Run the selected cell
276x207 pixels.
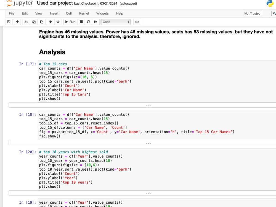click(x=70, y=22)
